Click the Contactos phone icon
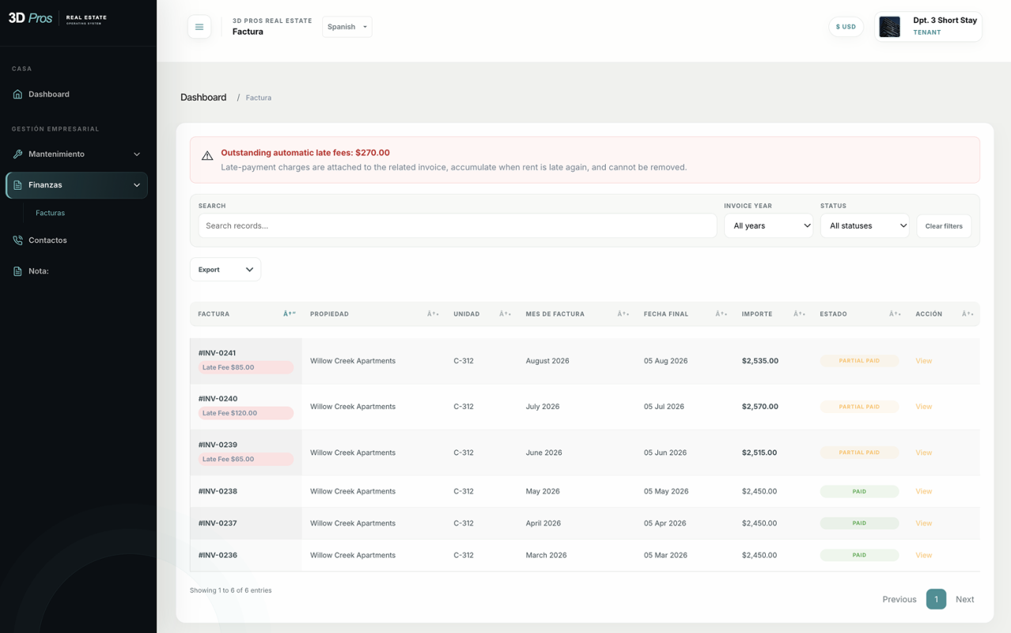This screenshot has width=1011, height=633. 17,241
